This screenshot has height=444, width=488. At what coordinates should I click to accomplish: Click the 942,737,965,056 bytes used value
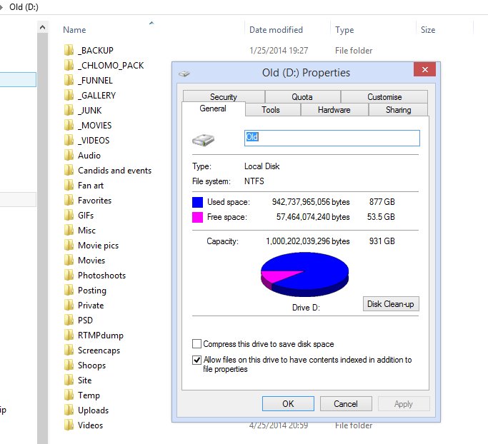pyautogui.click(x=311, y=202)
